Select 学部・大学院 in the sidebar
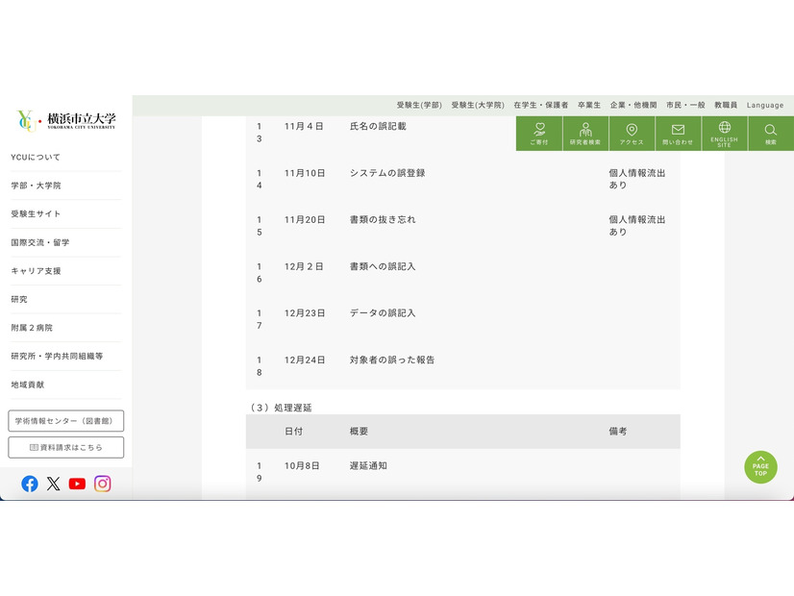Screen dimensions: 794x596 tap(36, 186)
